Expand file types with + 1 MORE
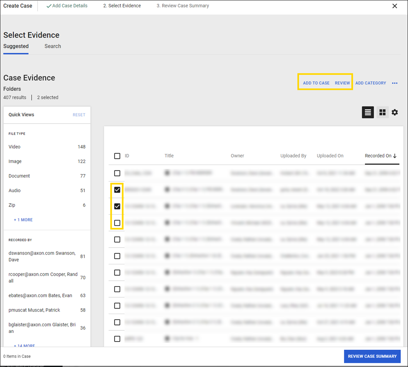This screenshot has width=408, height=367. (x=23, y=220)
